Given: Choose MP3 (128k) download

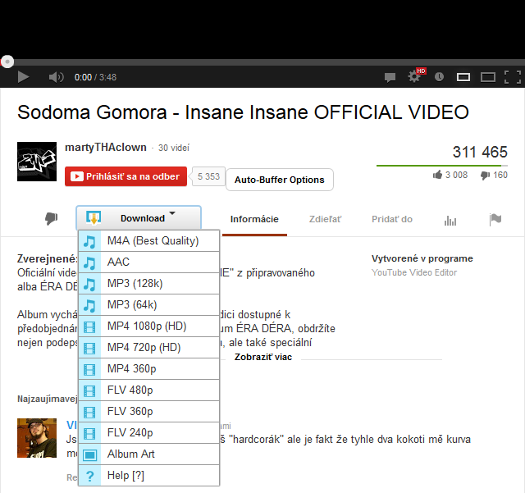Looking at the screenshot, I should tap(149, 284).
